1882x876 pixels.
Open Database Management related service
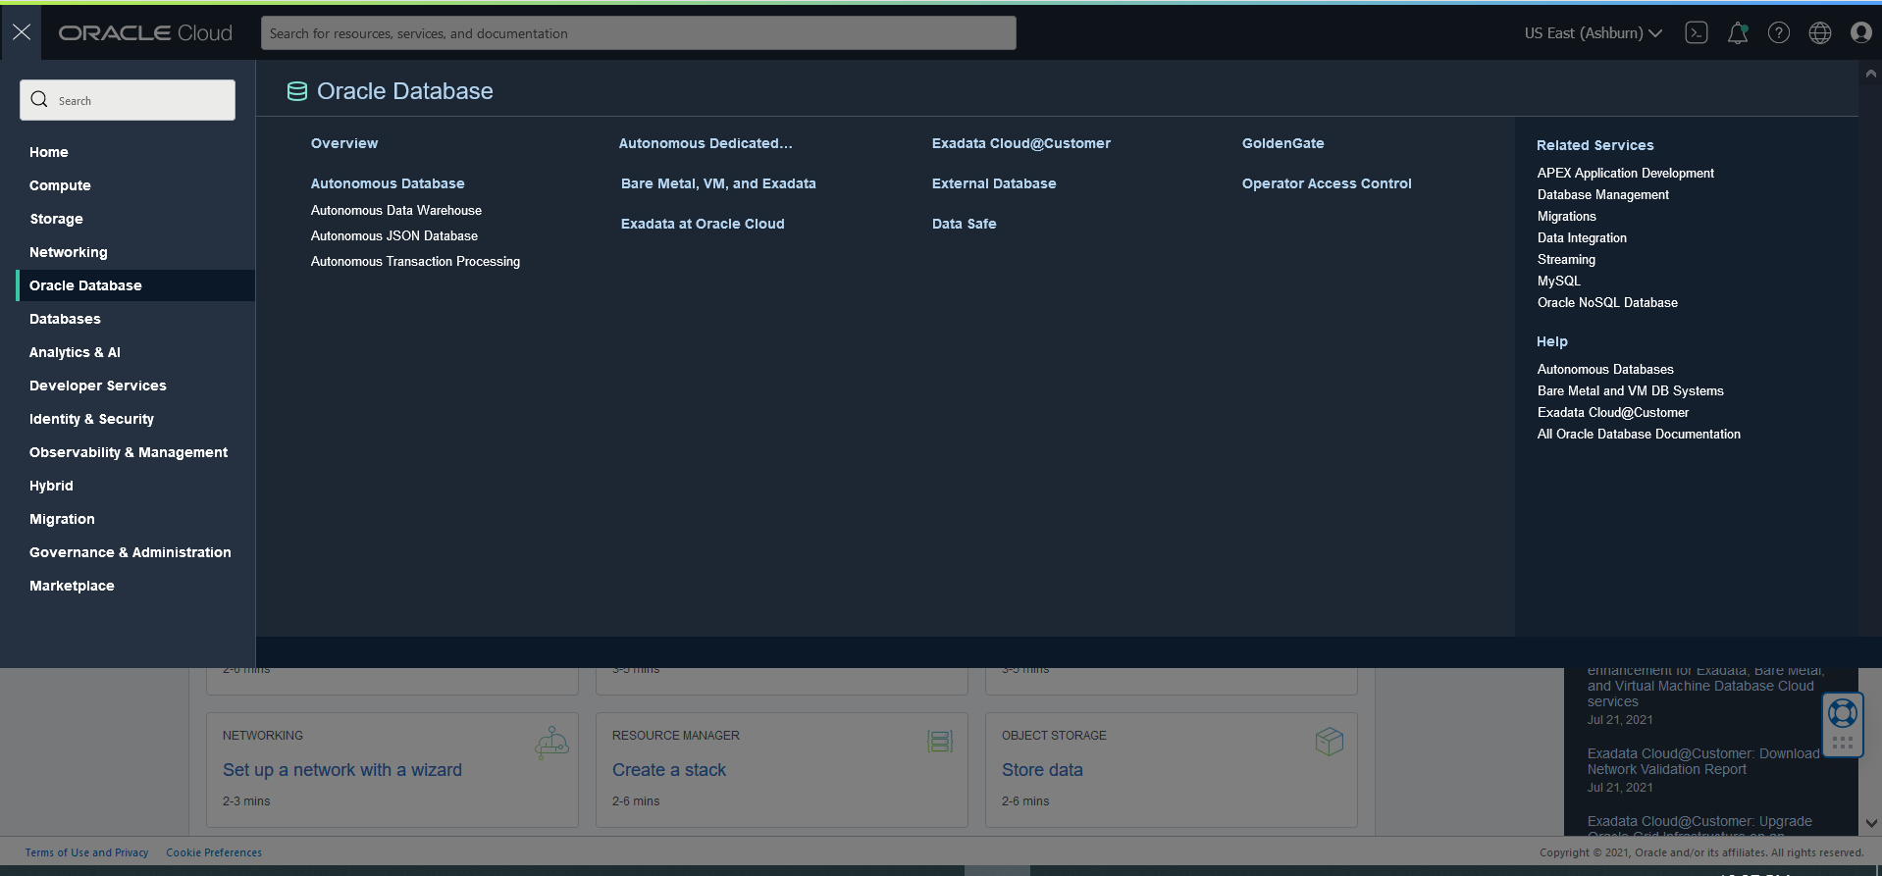pos(1602,194)
